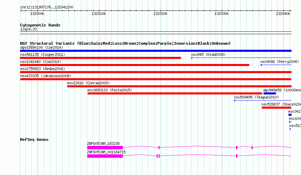Click the nsv945 (Kidd2008) variant line
Image resolution: width=301 pixels, height=175 pixels.
241,58
